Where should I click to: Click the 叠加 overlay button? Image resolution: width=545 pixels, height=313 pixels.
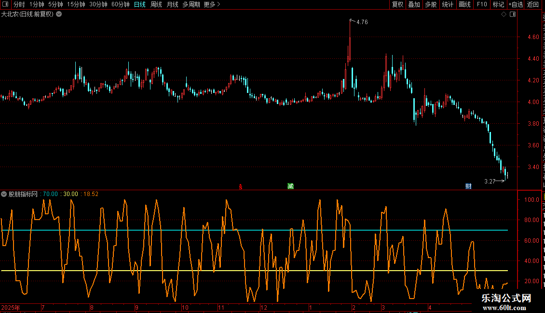tap(414, 4)
